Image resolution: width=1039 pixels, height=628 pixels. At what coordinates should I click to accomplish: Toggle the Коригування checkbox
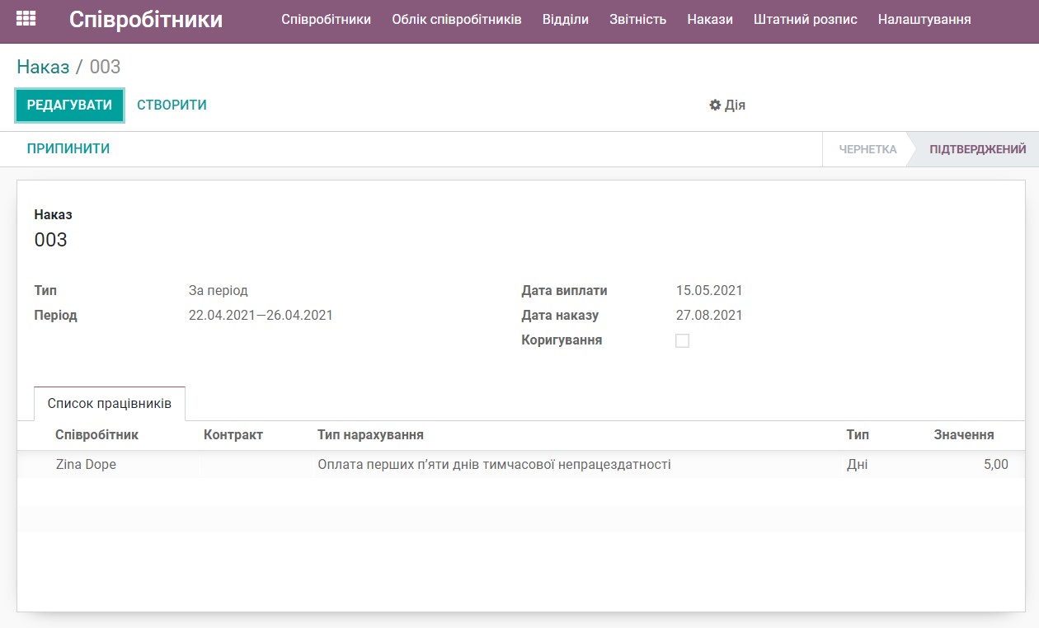pos(682,340)
